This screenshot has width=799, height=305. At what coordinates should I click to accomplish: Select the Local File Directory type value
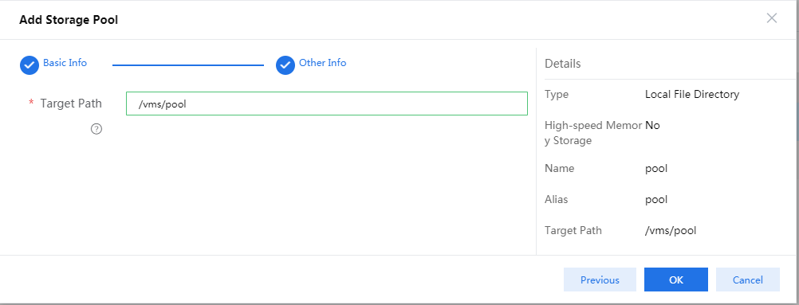pos(692,94)
